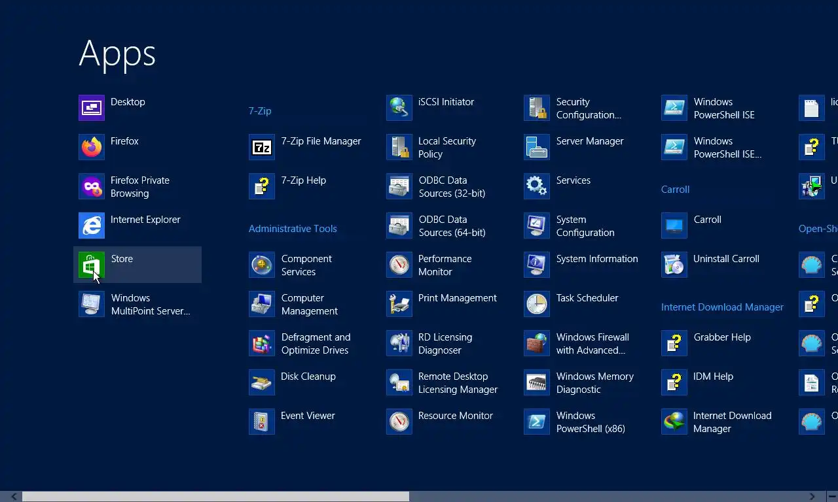This screenshot has height=502, width=838.
Task: Click the System Information label text
Action: [597, 259]
